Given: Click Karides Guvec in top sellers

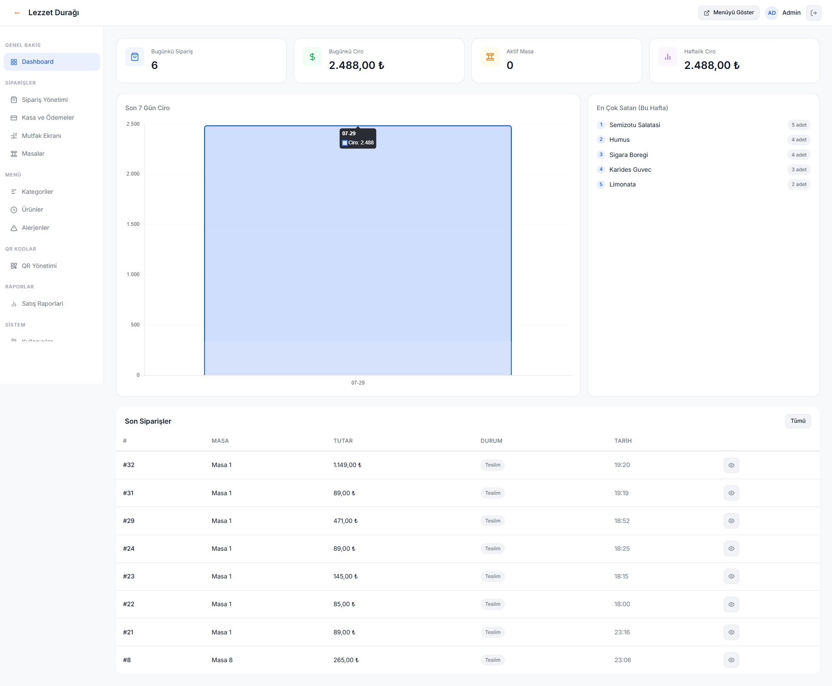Looking at the screenshot, I should click(x=630, y=170).
